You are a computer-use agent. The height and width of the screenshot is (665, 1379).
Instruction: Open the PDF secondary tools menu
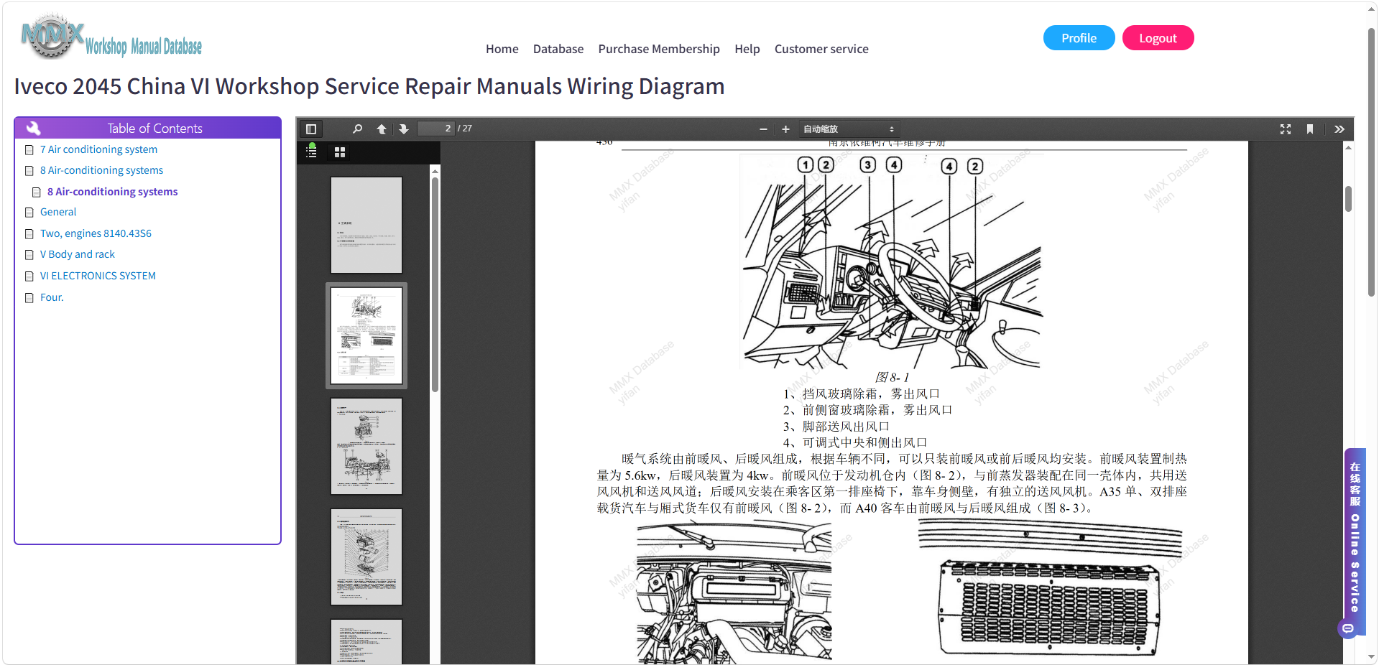point(1339,129)
